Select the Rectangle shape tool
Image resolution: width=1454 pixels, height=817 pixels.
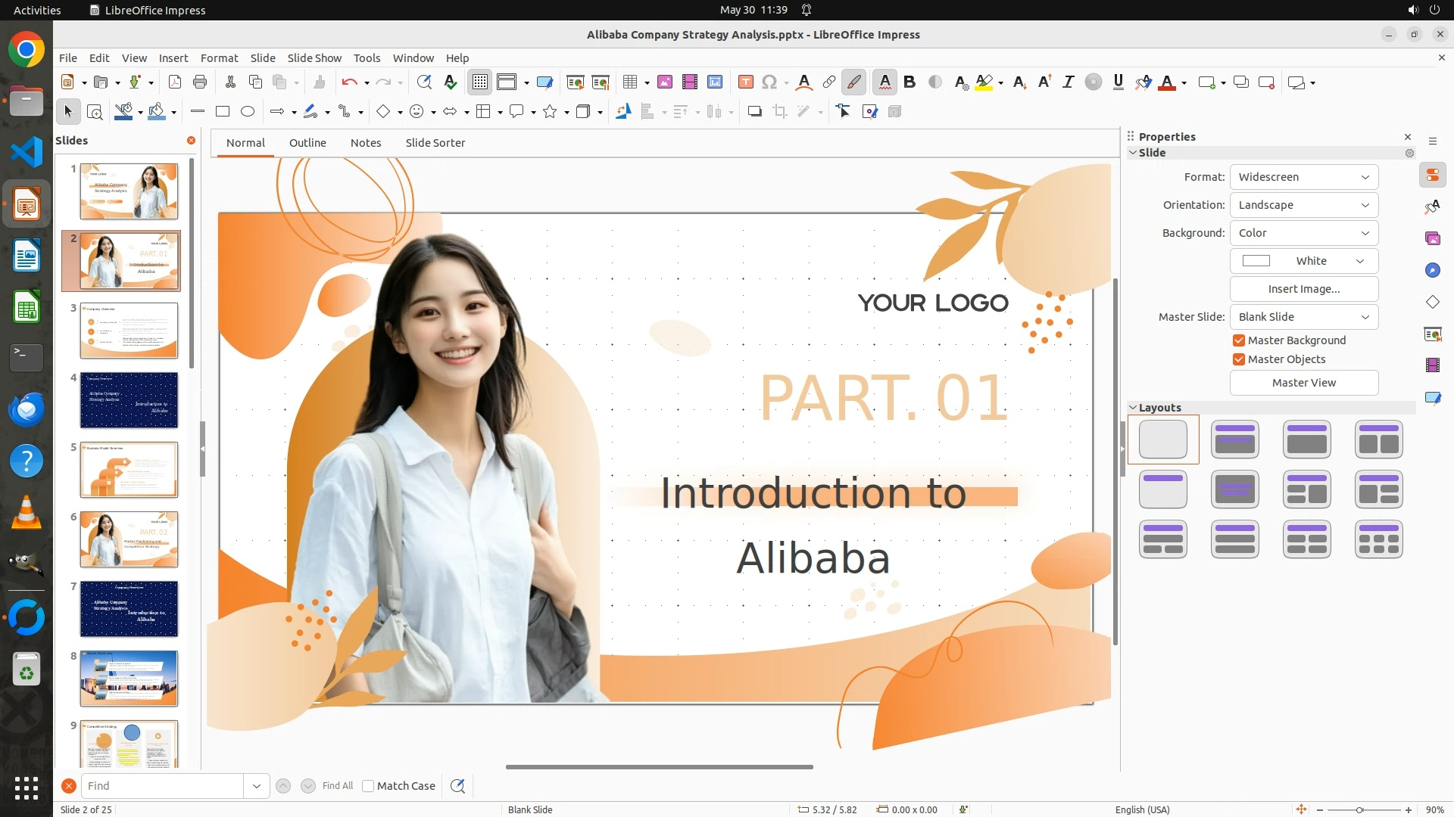point(223,112)
